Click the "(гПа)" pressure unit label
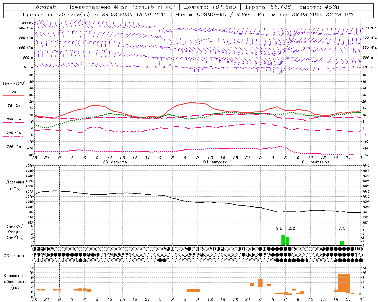This screenshot has width=378, height=302. 15,189
